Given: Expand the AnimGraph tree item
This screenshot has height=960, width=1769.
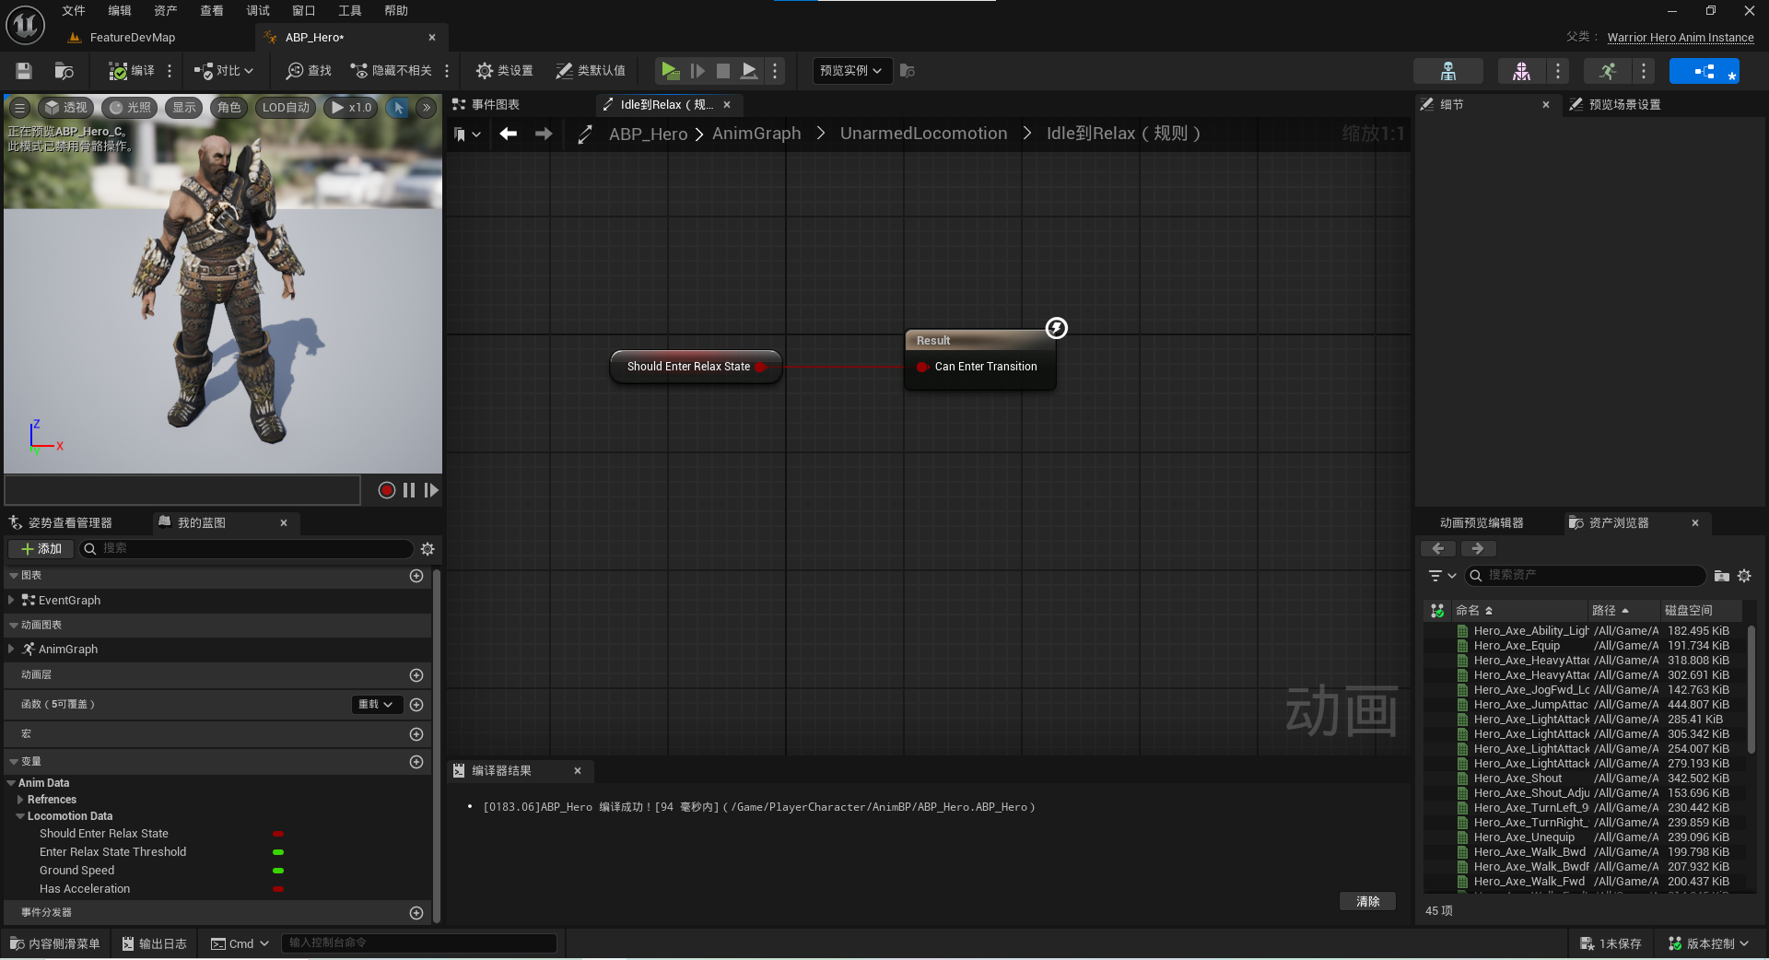Looking at the screenshot, I should coord(11,649).
